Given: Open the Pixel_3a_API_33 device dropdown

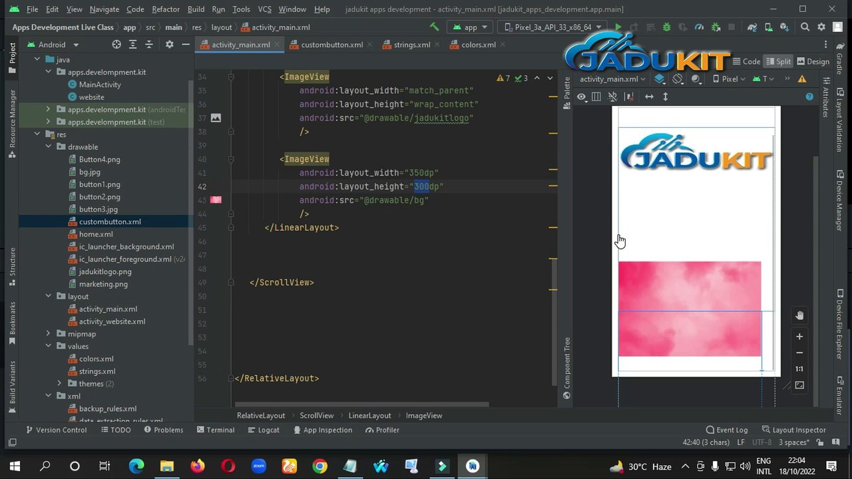Looking at the screenshot, I should coord(553,27).
